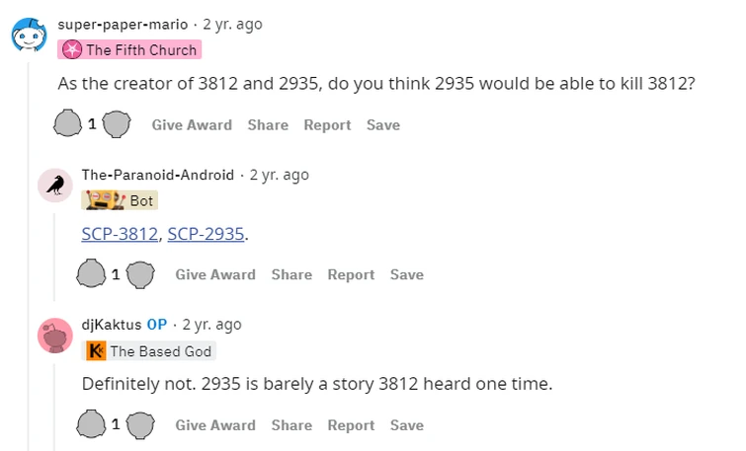Viewport: 746px width, 451px height.
Task: Report djKaktus's reply
Action: click(351, 425)
